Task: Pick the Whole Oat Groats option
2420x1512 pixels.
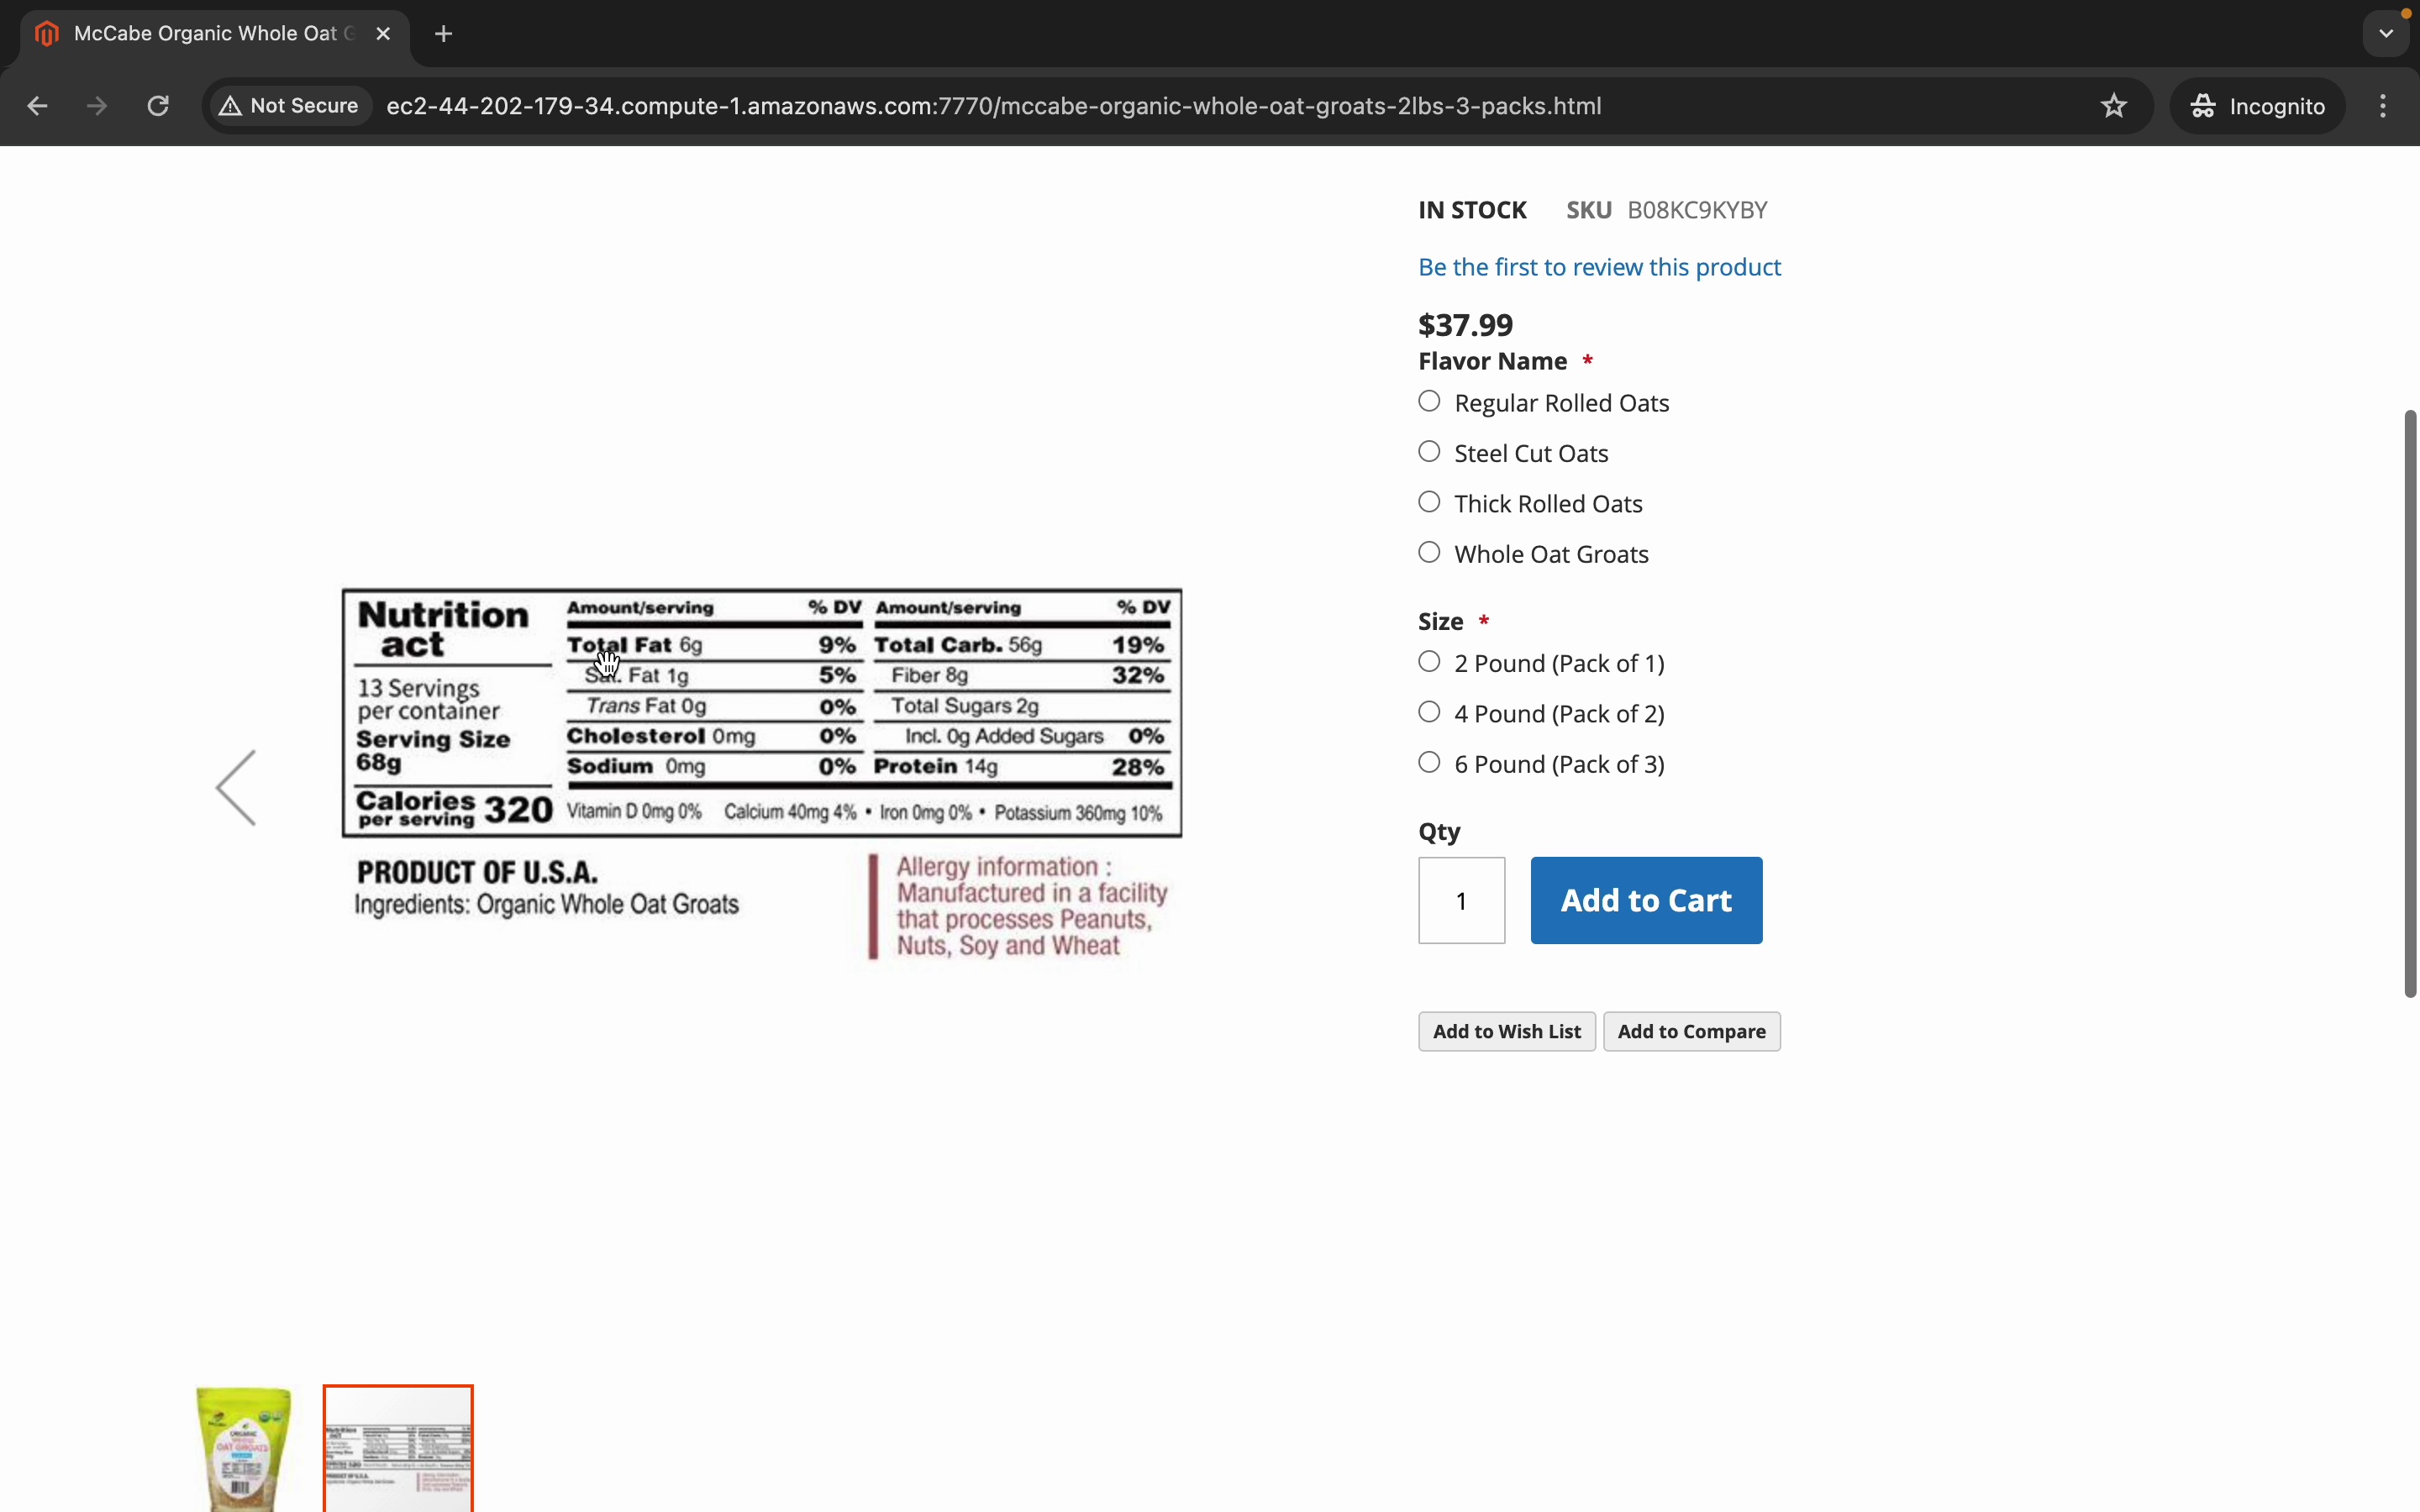Action: pos(1431,553)
